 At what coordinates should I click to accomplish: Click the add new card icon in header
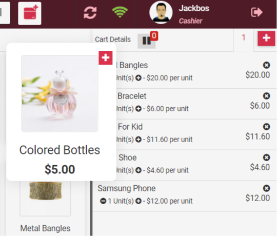tap(30, 13)
